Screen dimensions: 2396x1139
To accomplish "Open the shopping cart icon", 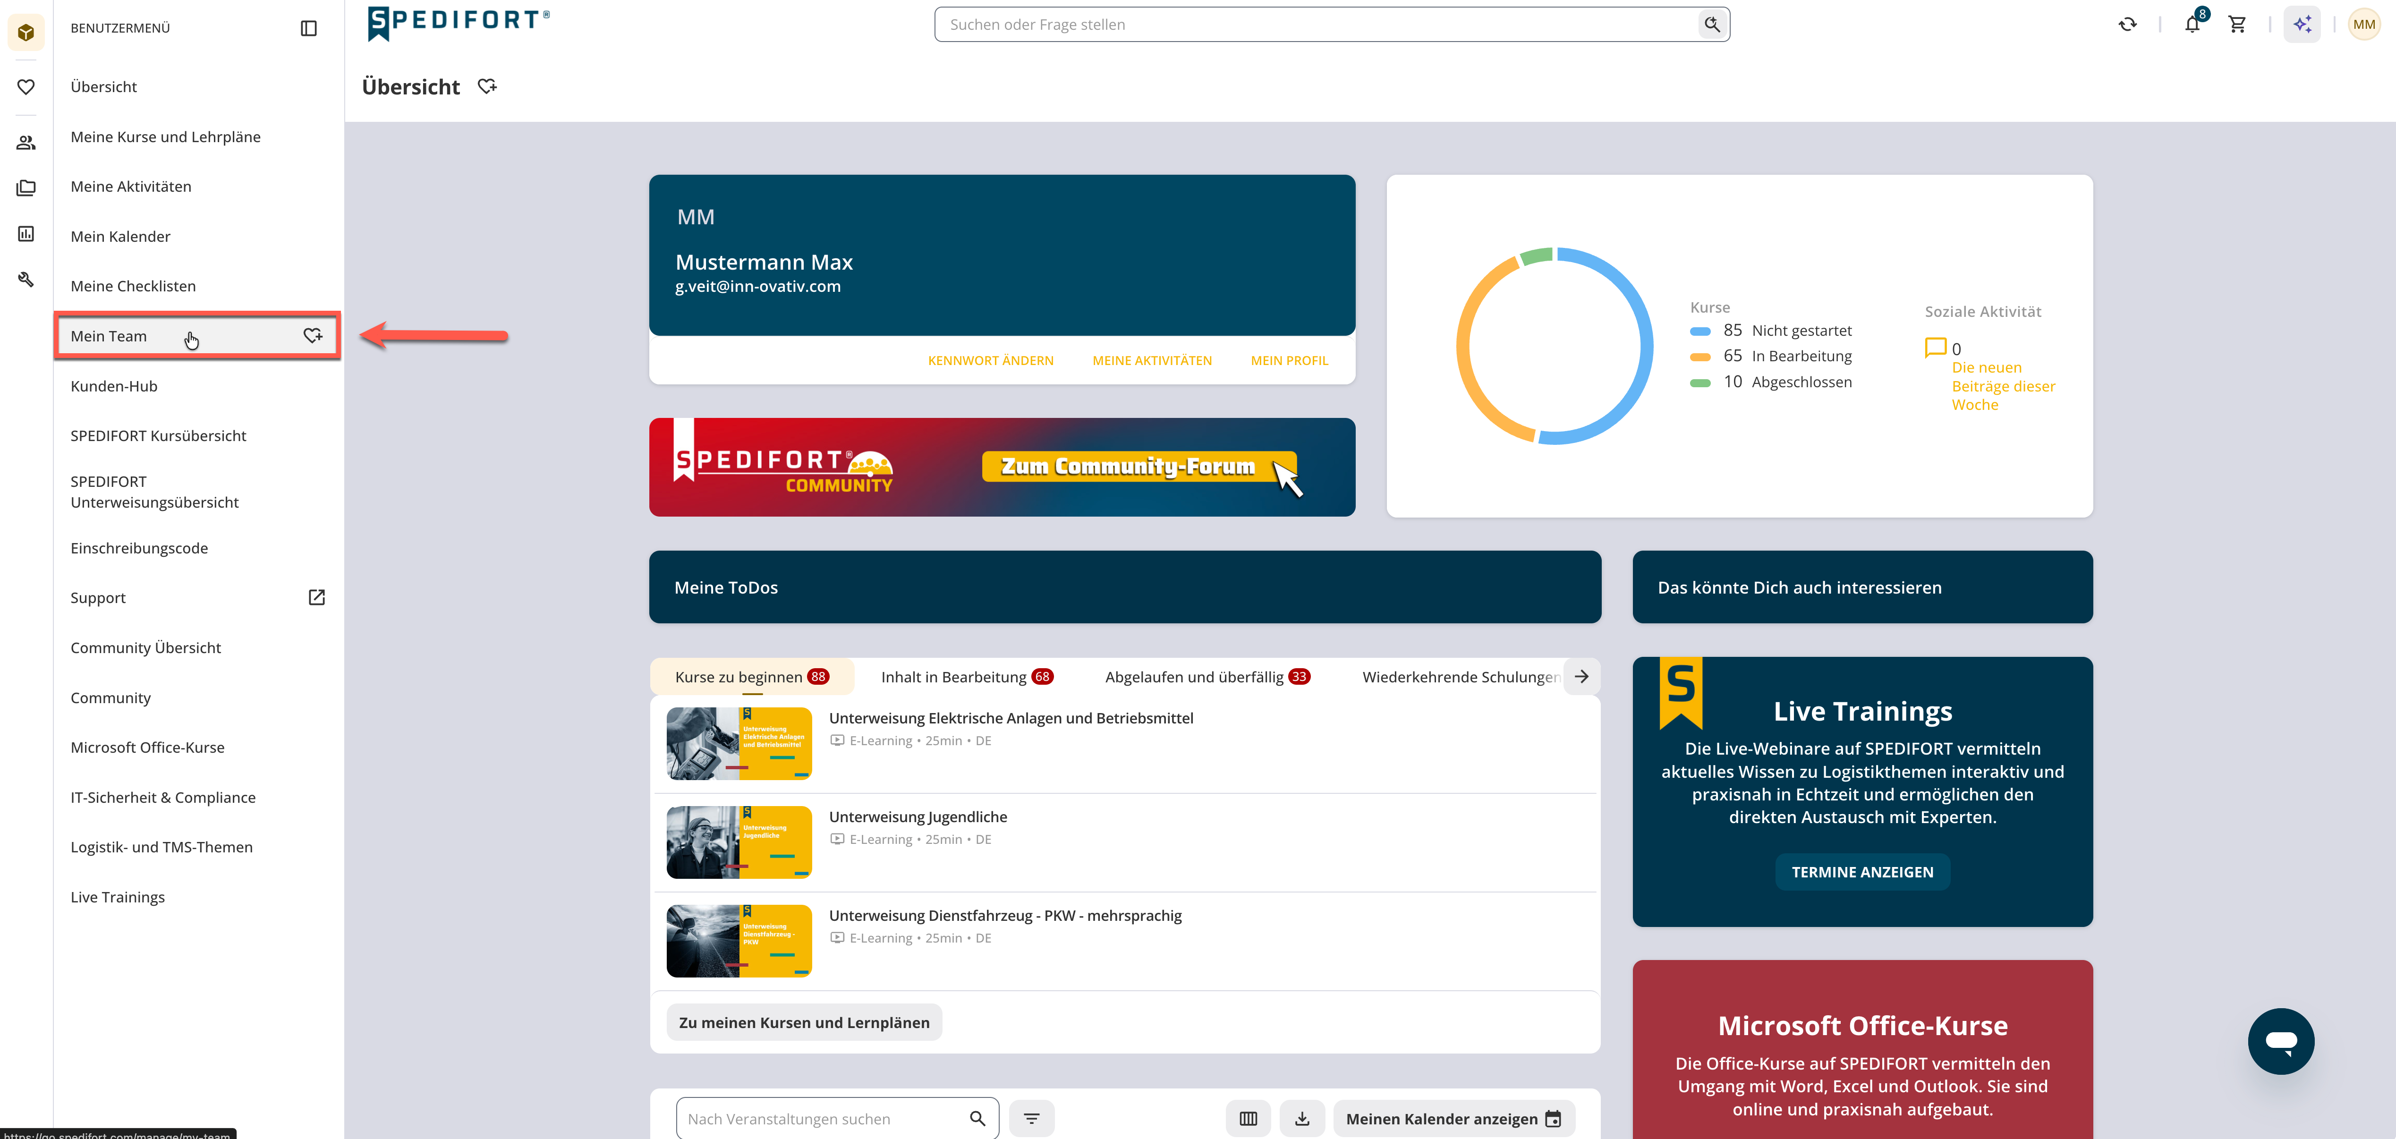I will 2238,24.
